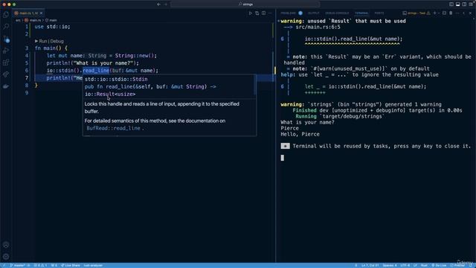Select the Terminal panel tab
The width and height of the screenshot is (476, 268).
pos(361,13)
